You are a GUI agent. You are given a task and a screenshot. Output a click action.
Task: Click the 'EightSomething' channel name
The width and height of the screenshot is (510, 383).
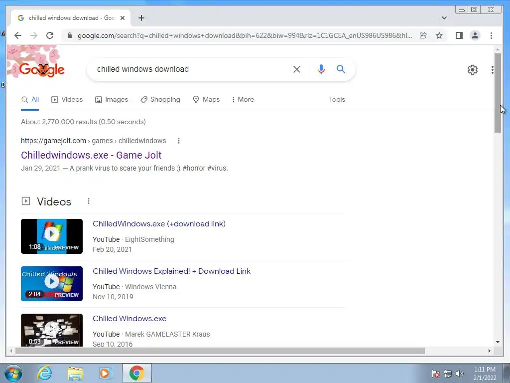(x=149, y=239)
